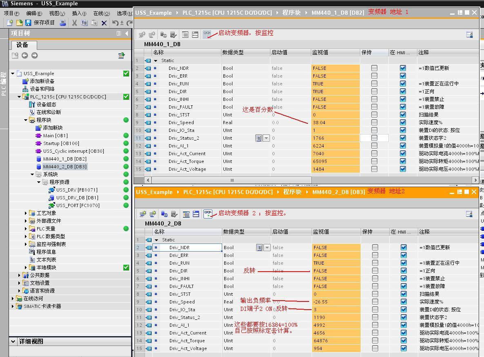This screenshot has width=484, height=357.
Task: Click first toolbar icon in MM440_1_DB editor
Action: (142, 34)
